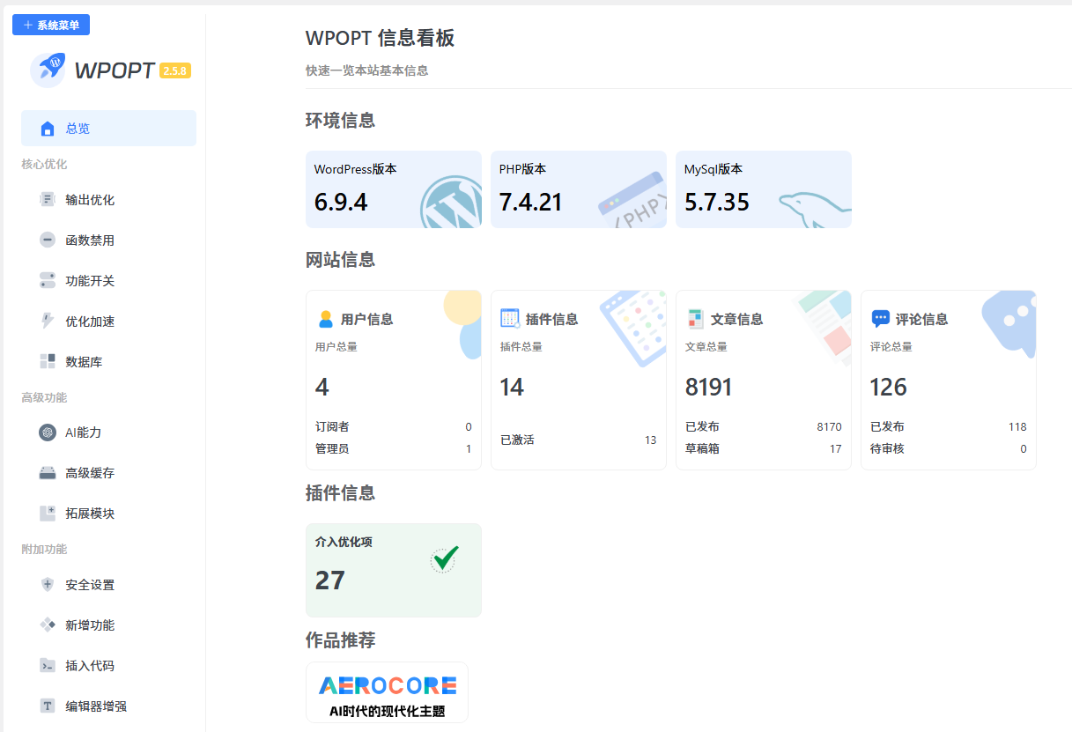Screen dimensions: 1072x732
Task: Click the home icon beside 总览
Action: 48,129
